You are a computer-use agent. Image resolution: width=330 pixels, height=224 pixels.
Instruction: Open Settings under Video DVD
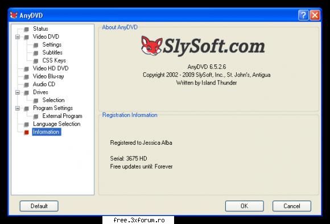click(x=52, y=44)
